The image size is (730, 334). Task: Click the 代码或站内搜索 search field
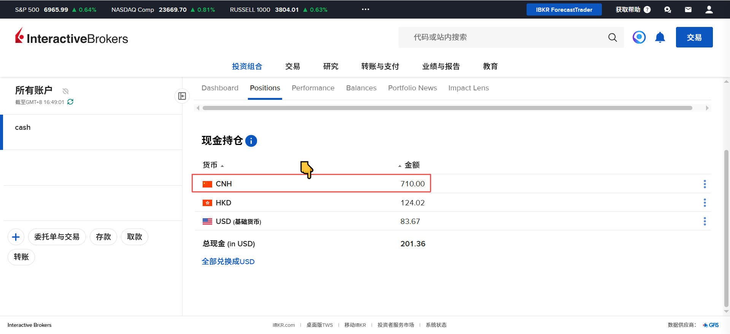pos(506,37)
